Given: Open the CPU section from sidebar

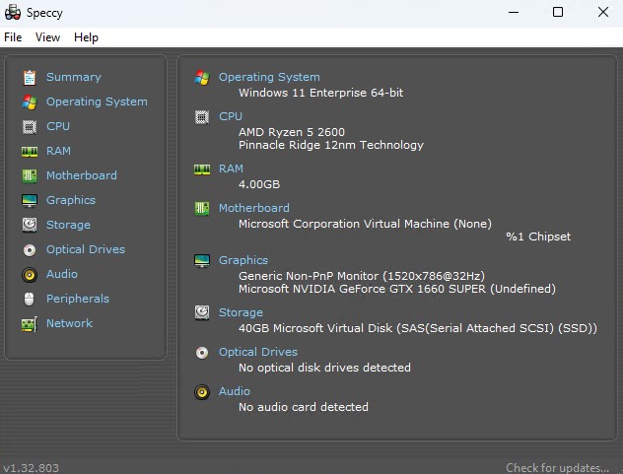Looking at the screenshot, I should (x=58, y=126).
